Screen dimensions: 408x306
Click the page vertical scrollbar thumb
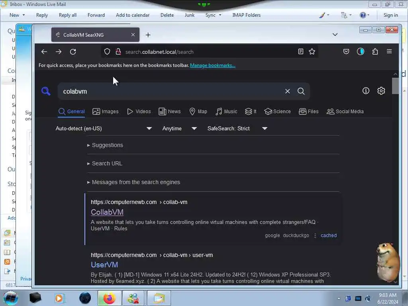(396, 86)
